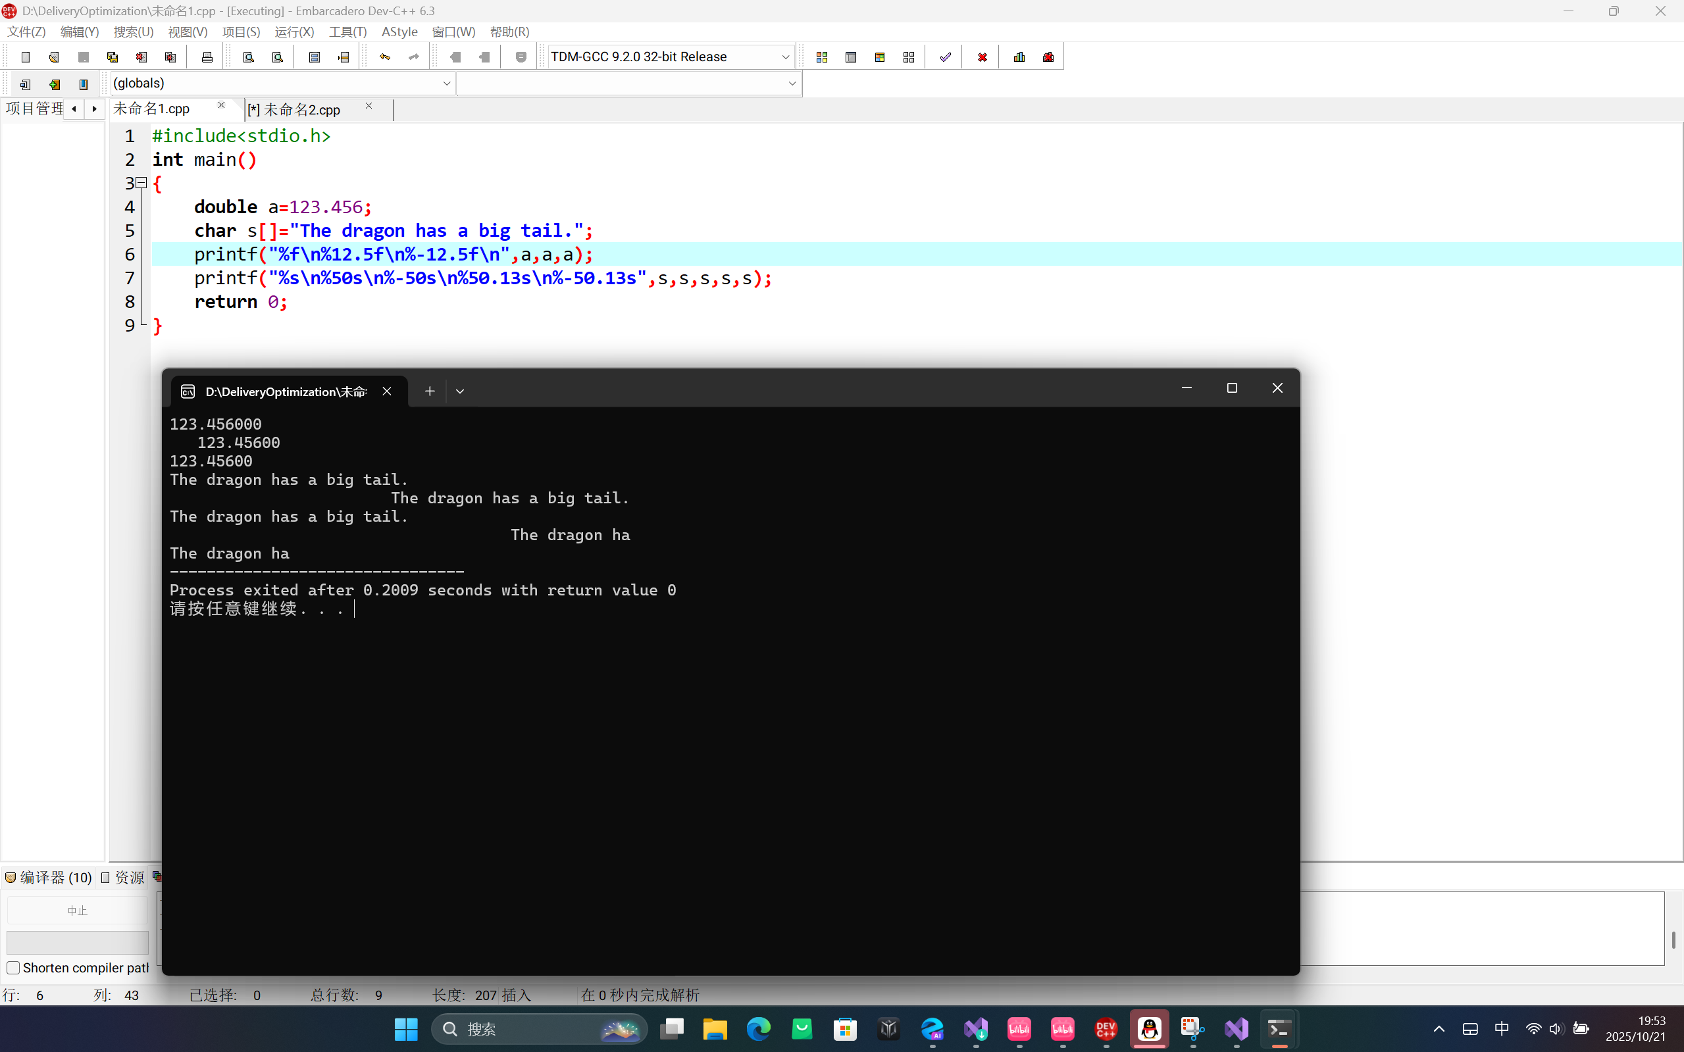Open the 运行(X) menu

293,32
